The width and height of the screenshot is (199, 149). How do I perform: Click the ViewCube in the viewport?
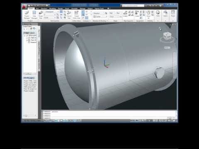(167, 36)
